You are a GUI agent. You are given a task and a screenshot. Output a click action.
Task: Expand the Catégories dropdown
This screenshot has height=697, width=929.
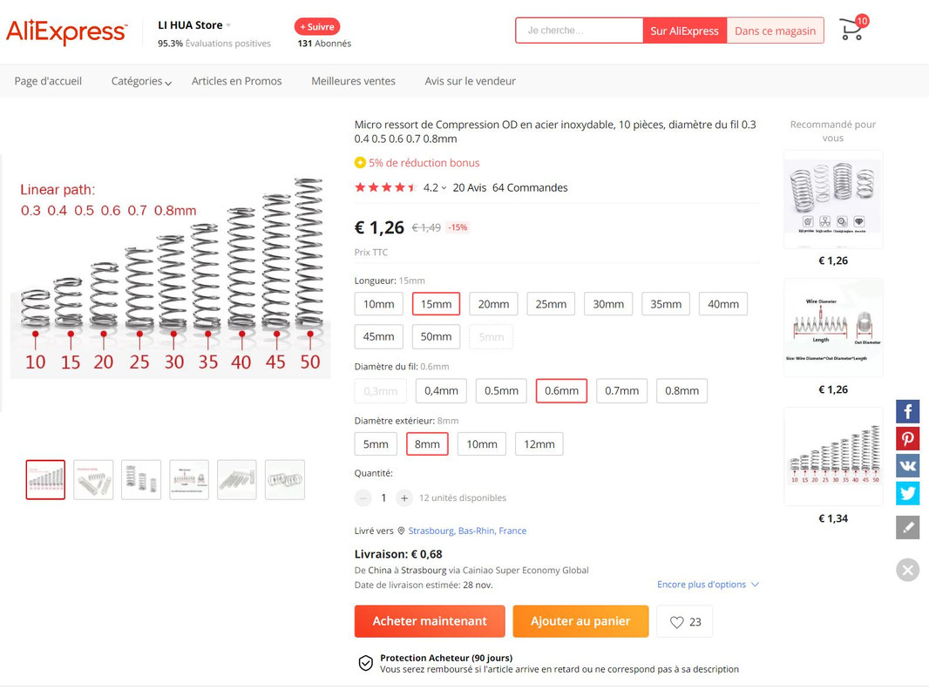tap(140, 81)
